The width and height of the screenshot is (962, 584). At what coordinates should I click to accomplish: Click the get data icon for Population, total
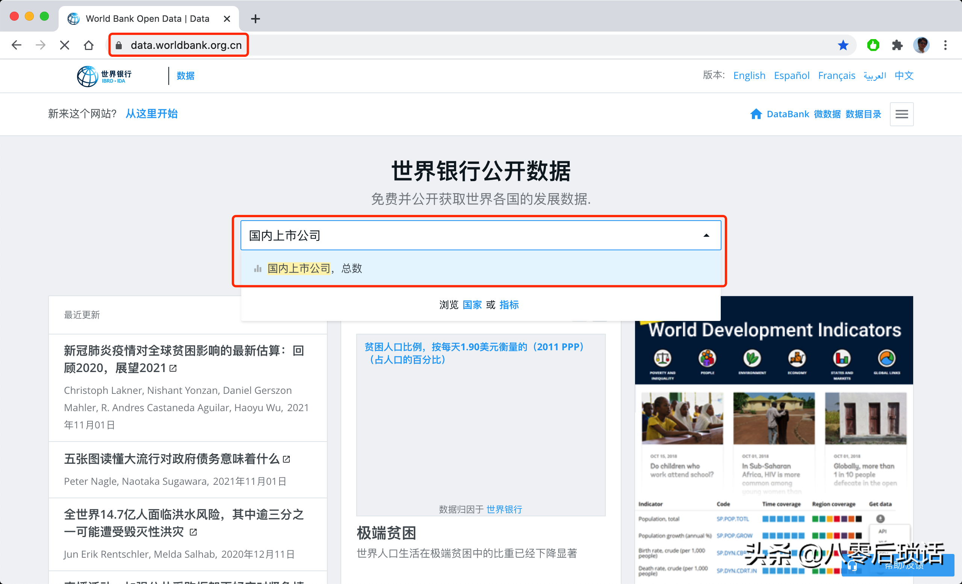point(880,519)
